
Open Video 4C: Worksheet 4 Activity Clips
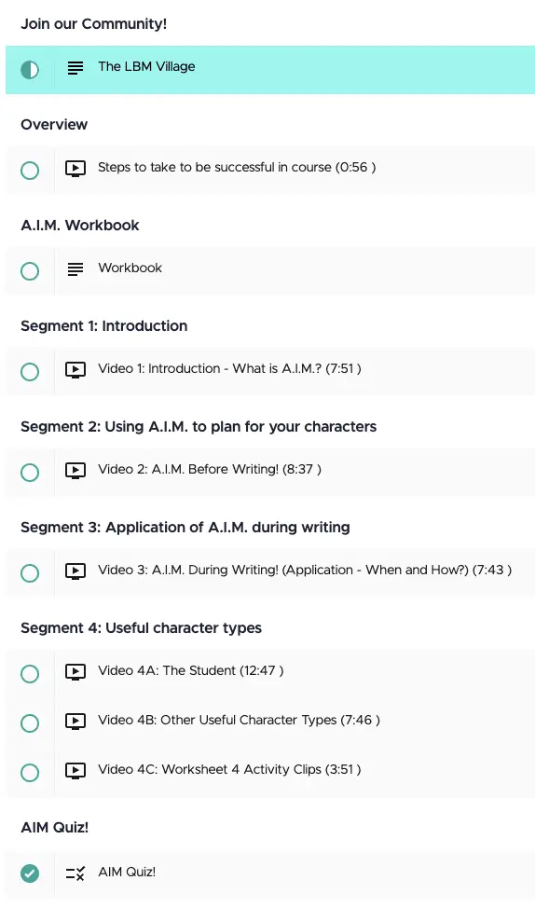click(229, 770)
